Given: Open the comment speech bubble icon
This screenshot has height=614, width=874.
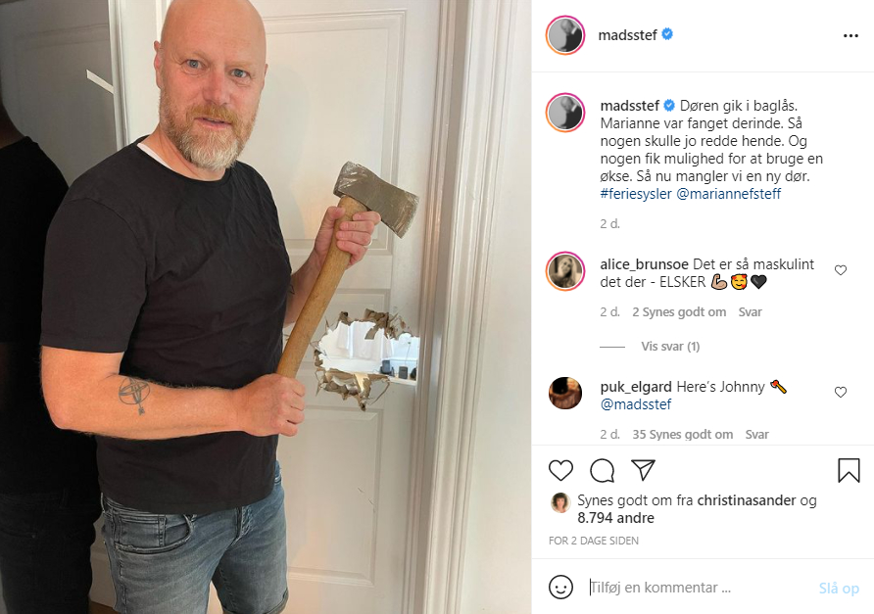Looking at the screenshot, I should click(x=602, y=470).
